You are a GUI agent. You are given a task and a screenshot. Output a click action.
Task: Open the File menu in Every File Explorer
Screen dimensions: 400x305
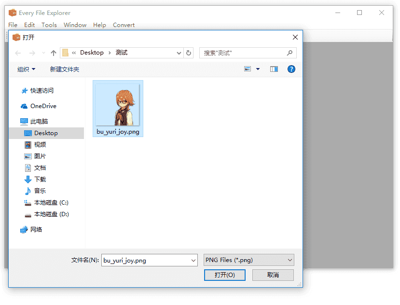tap(13, 25)
